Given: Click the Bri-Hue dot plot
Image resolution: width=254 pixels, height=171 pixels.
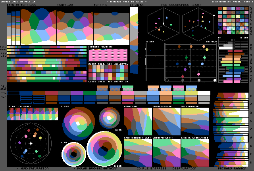Looking at the screenshot, I should tap(191, 62).
